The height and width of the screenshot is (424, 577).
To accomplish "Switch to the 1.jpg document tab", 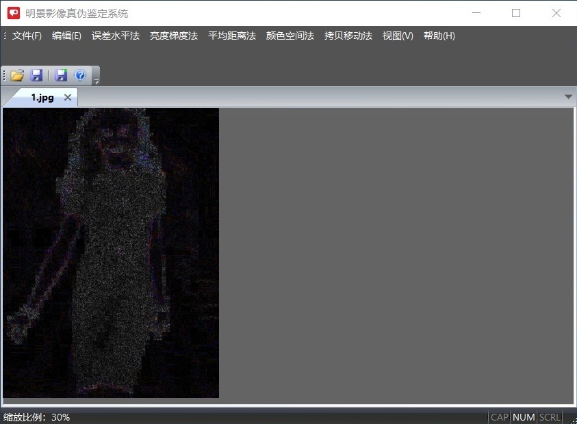I will (42, 97).
